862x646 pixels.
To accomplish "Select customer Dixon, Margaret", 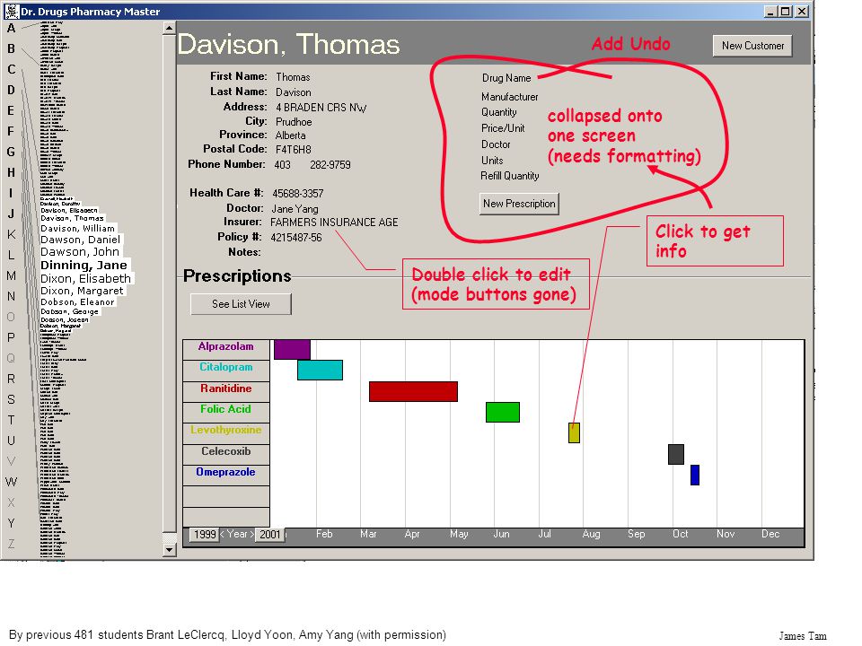I will (x=82, y=291).
